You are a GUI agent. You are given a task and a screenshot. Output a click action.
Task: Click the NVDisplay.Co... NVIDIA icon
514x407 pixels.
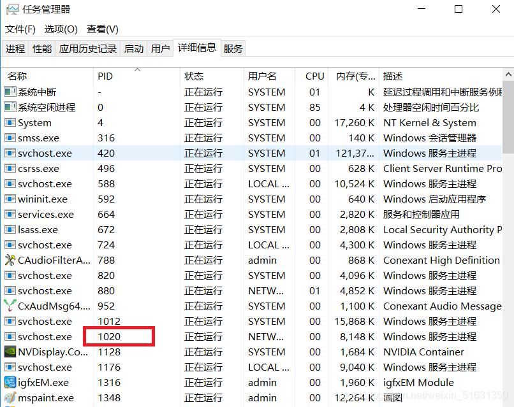[10, 352]
